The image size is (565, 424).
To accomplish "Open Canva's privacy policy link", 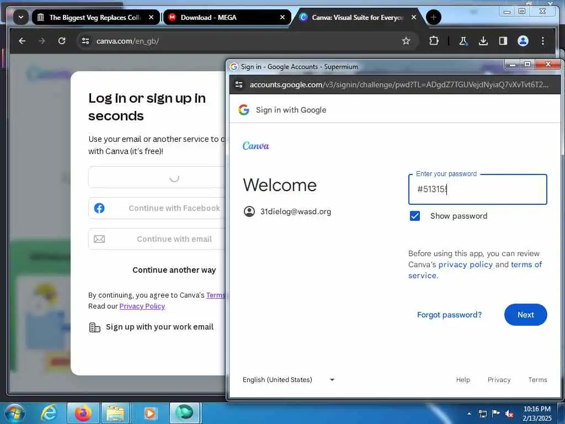I will coord(465,264).
